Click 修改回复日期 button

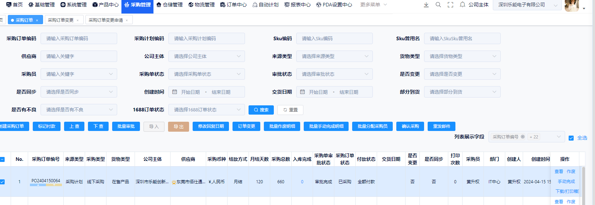pos(211,126)
